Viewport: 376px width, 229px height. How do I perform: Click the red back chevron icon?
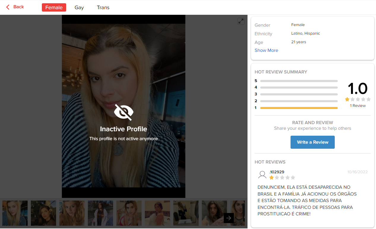[x=8, y=7]
